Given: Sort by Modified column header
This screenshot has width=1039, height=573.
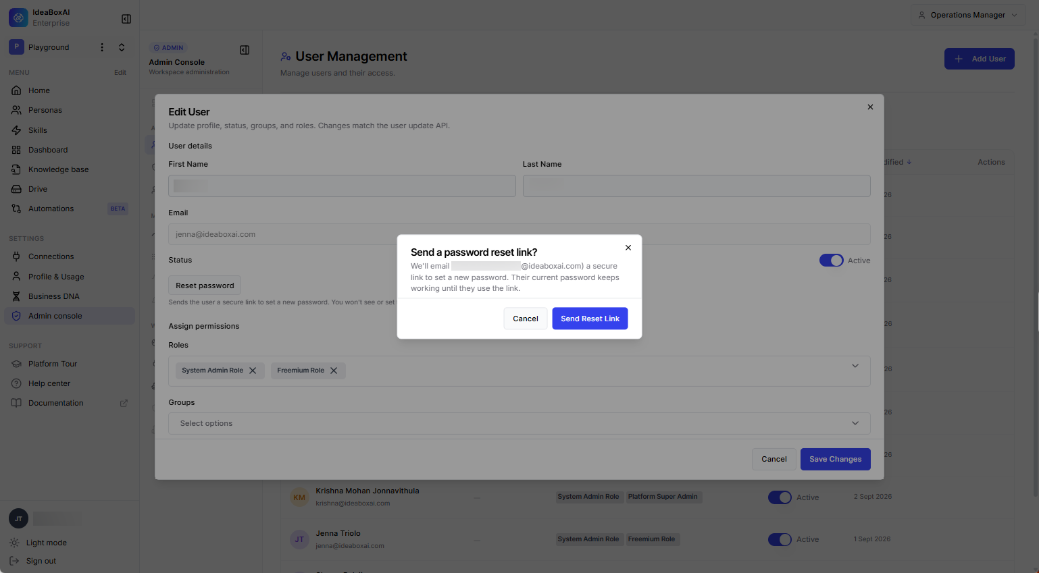Looking at the screenshot, I should pos(897,162).
